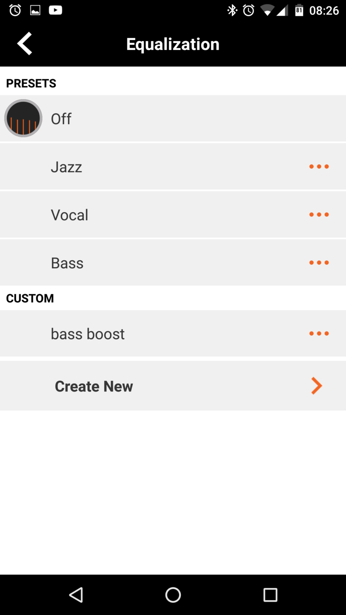Open options dots for bass boost
346x615 pixels.
(x=319, y=334)
